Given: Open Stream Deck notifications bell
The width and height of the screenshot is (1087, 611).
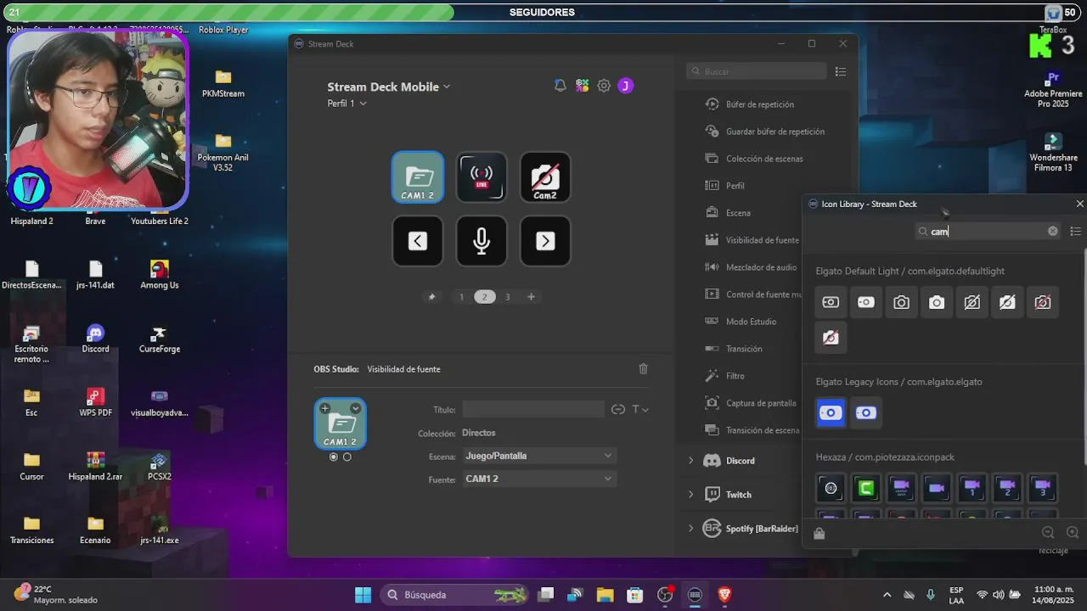Looking at the screenshot, I should (560, 86).
